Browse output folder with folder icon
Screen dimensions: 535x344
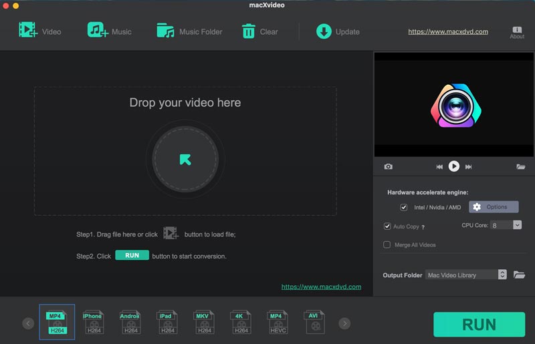tap(520, 275)
